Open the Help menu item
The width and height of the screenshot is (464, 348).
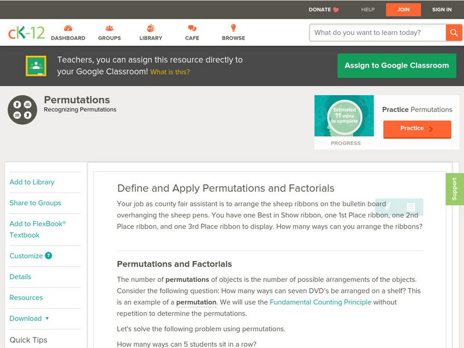click(368, 9)
